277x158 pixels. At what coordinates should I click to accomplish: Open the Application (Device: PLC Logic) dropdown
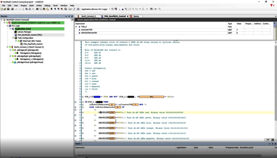[110, 9]
